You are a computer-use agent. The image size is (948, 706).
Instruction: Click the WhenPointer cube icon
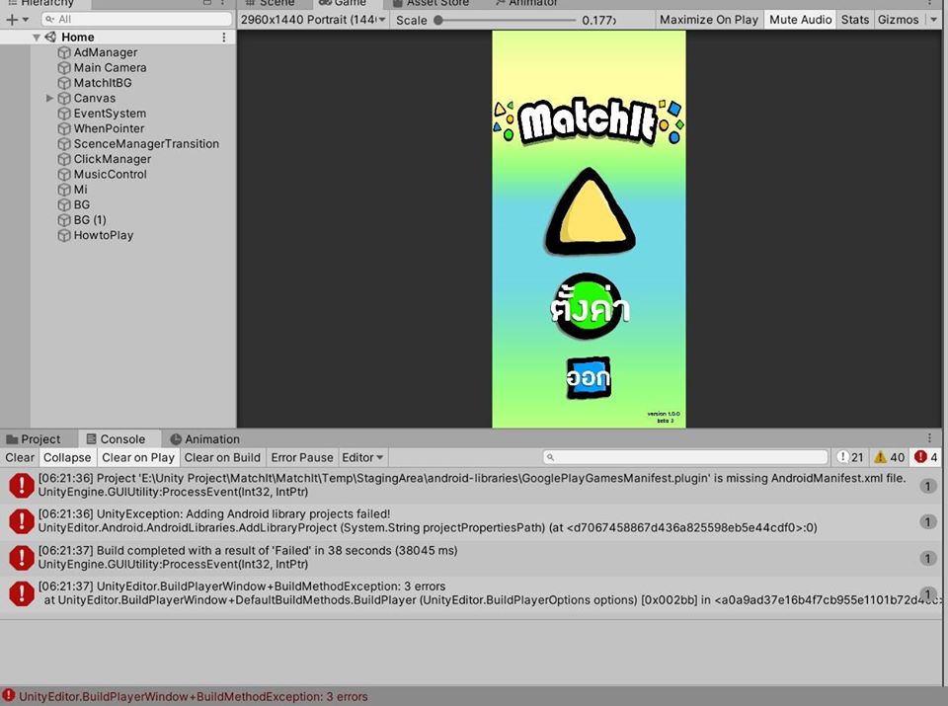64,128
